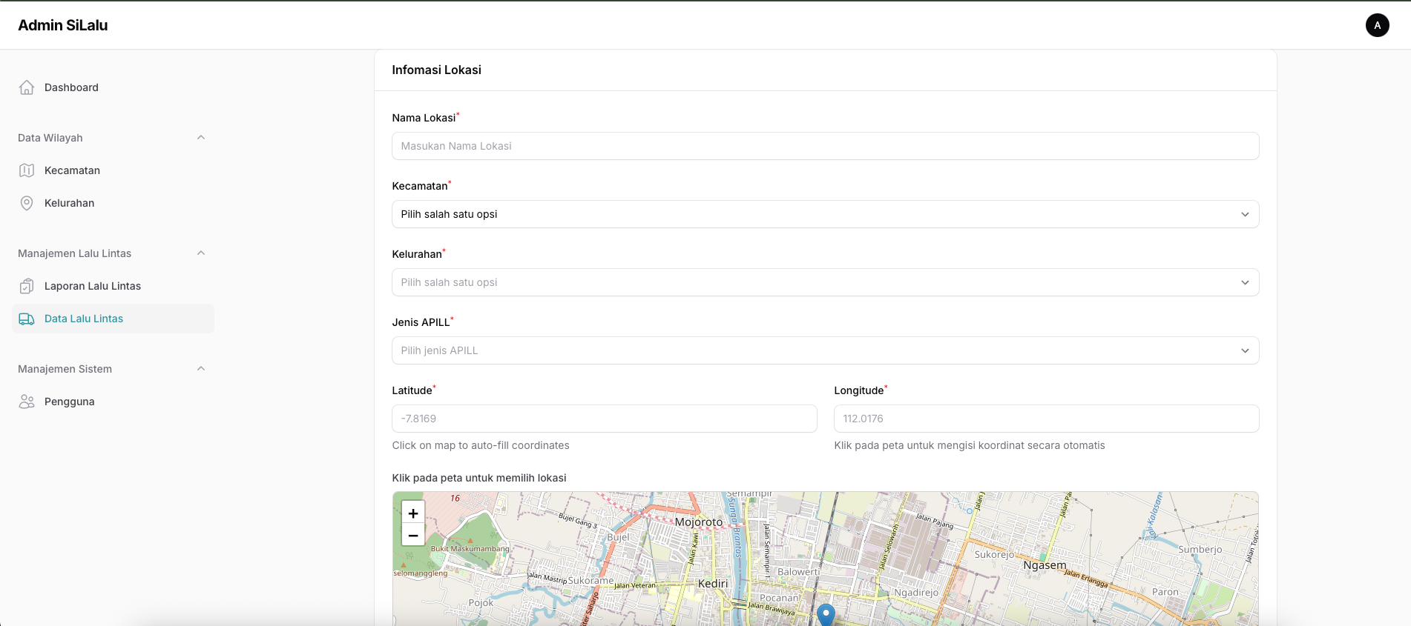1411x626 pixels.
Task: Click the Admin SiLalu title link
Action: [x=63, y=25]
